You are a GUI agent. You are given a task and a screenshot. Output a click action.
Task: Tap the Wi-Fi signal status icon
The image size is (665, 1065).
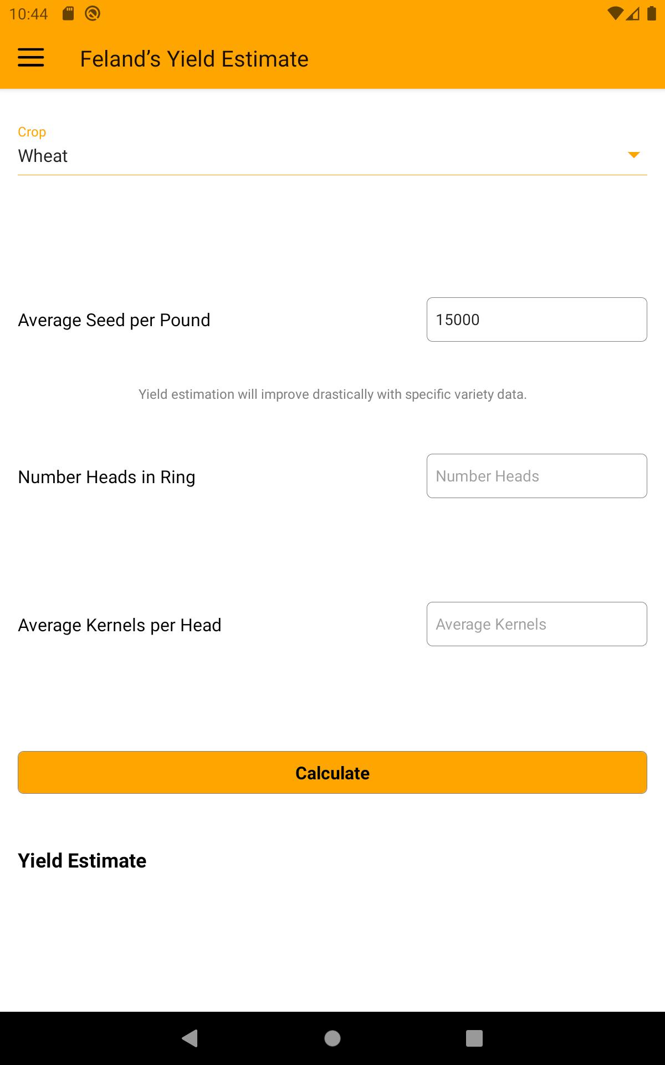tap(615, 13)
